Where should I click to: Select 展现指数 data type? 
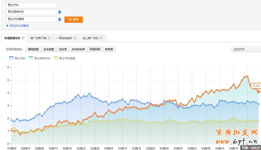pyautogui.click(x=34, y=49)
